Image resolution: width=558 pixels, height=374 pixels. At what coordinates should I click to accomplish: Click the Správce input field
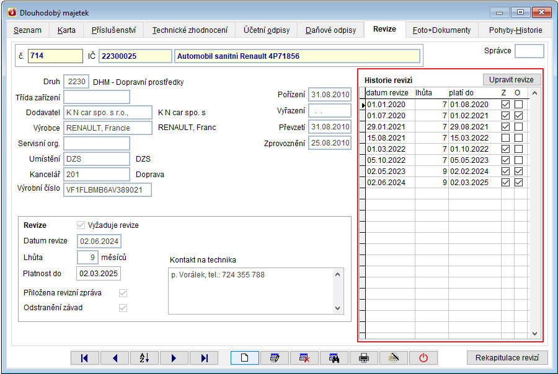pyautogui.click(x=529, y=51)
